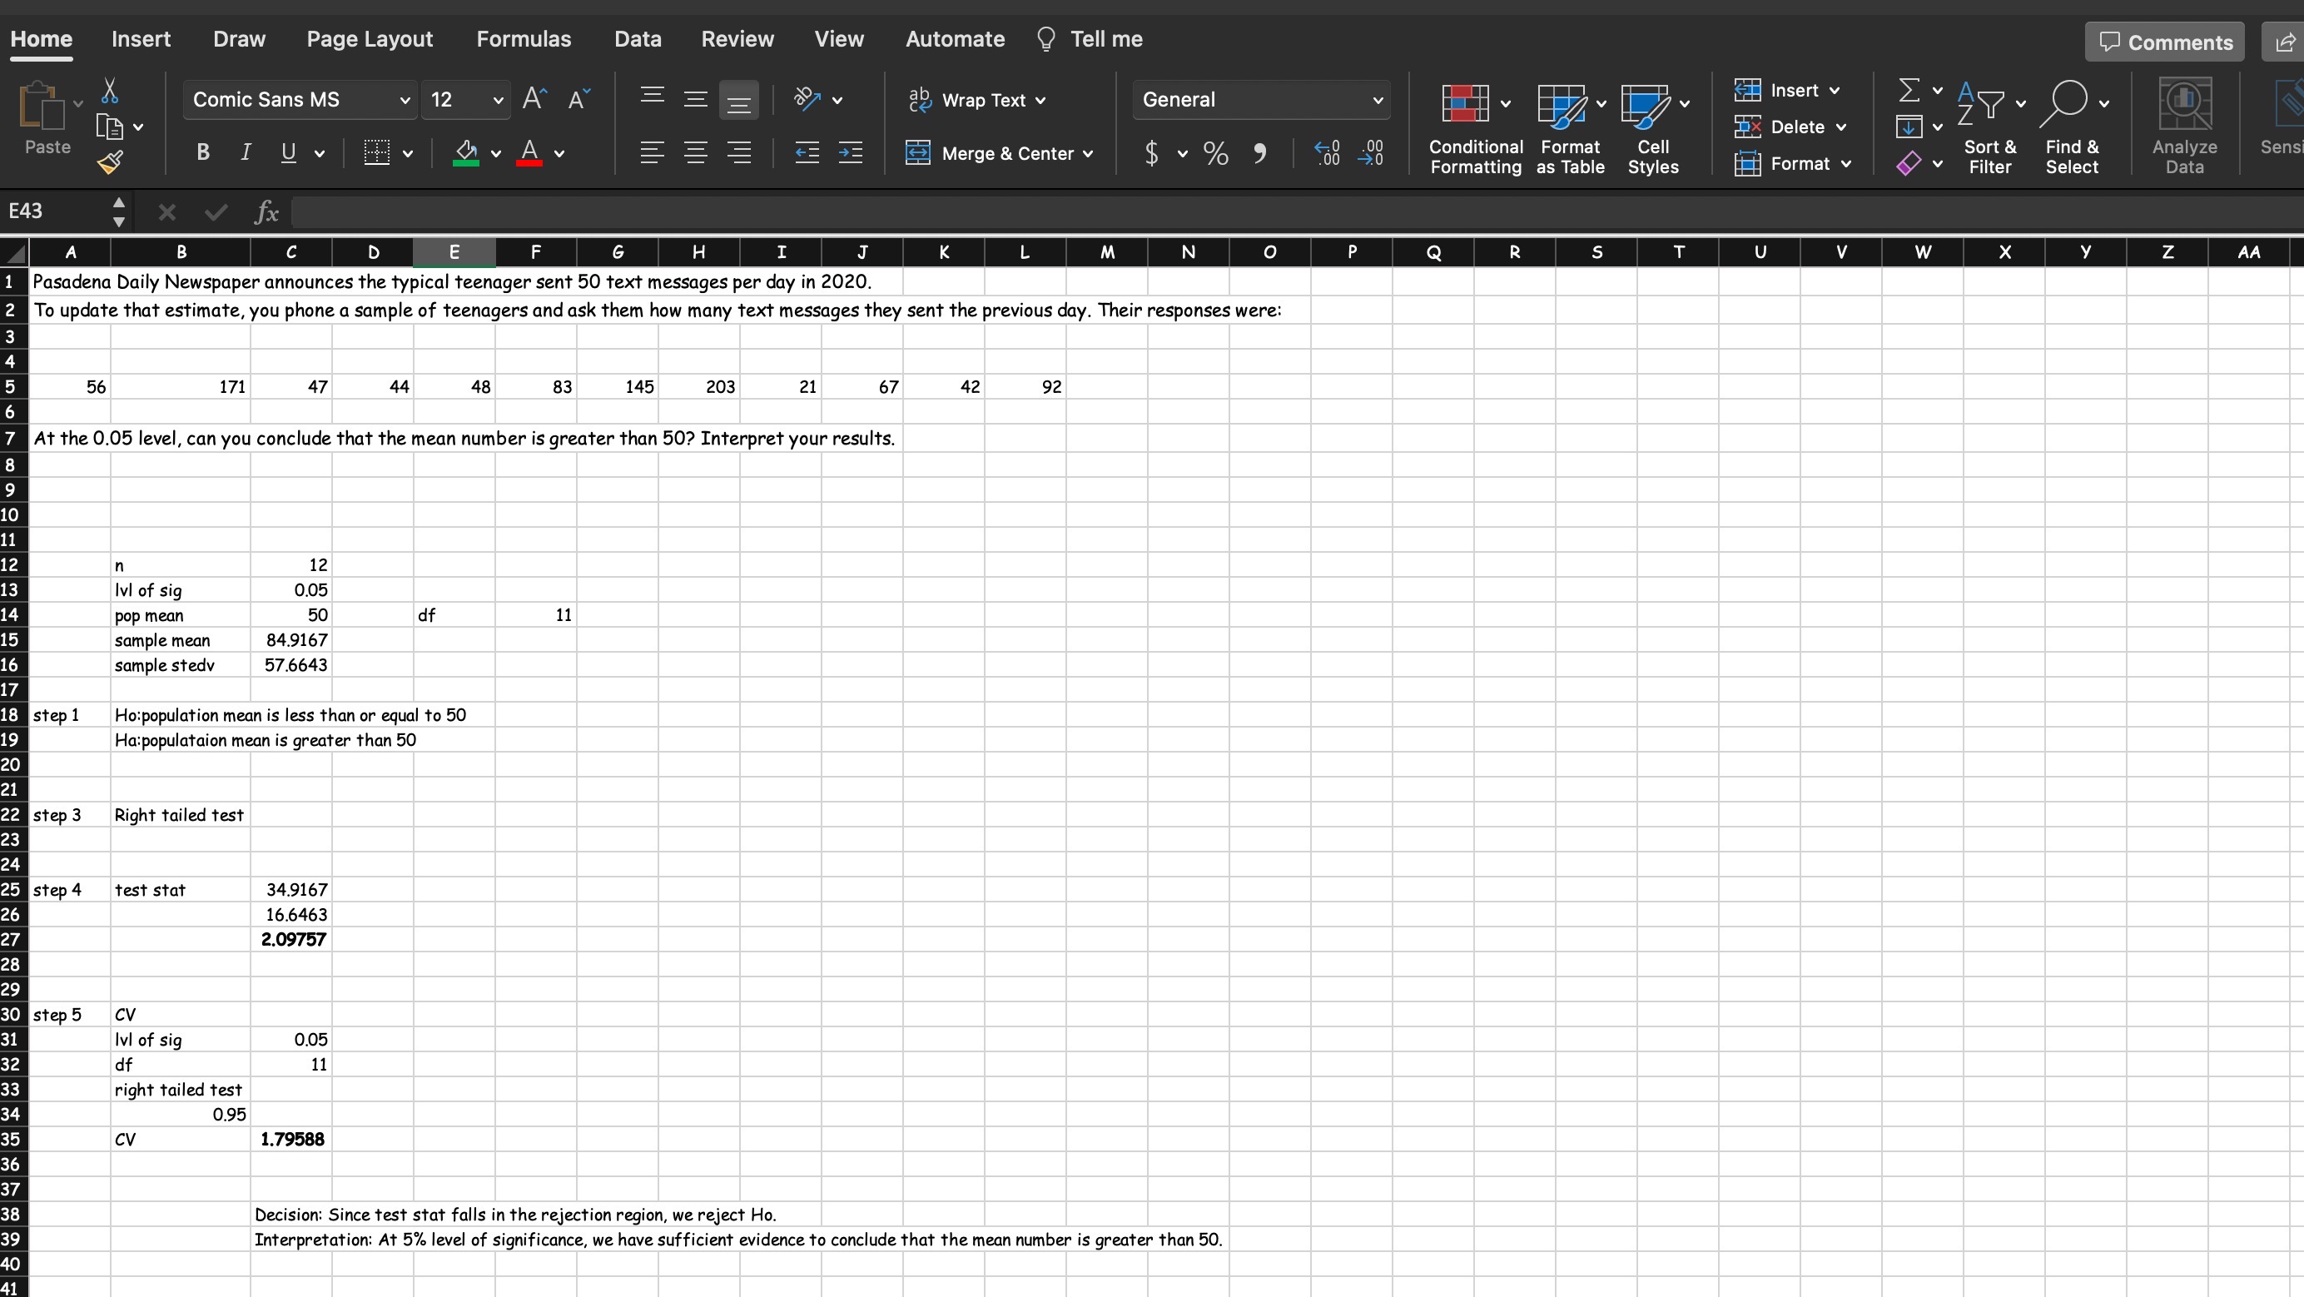
Task: Switch to the Review tab
Action: [x=736, y=38]
